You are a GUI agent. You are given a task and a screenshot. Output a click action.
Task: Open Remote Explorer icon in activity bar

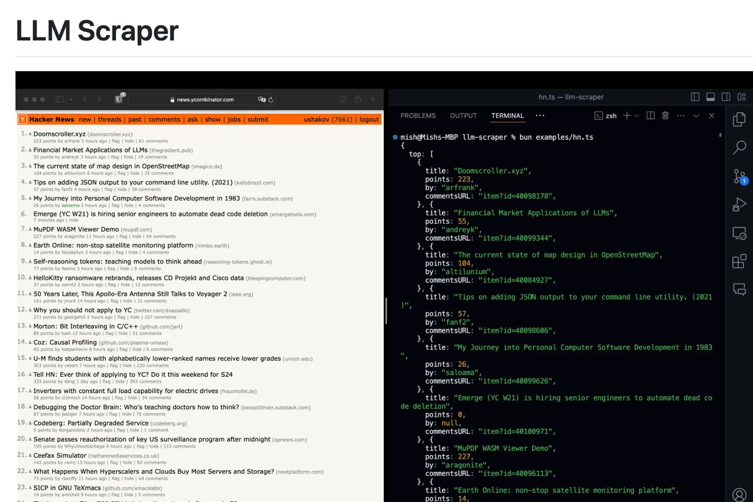739,233
